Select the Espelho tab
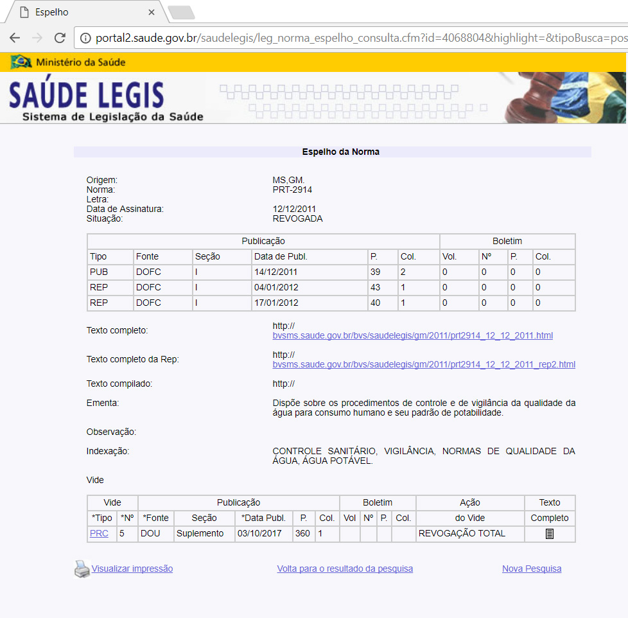 point(77,12)
